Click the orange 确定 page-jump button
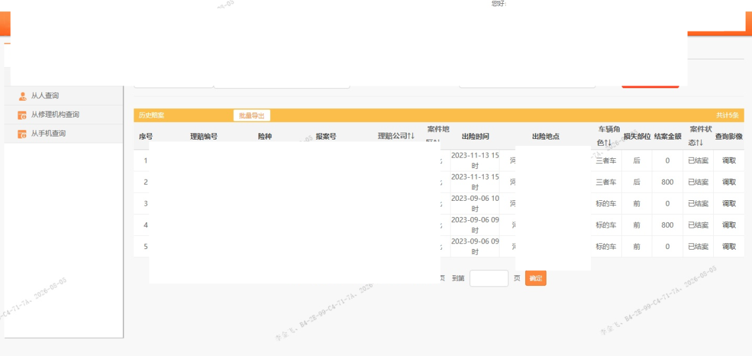Screen dimensions: 752x356 pos(536,278)
